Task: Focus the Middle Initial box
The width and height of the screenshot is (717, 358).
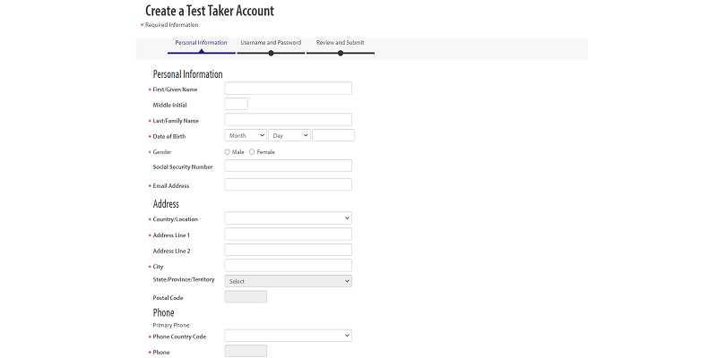Action: pyautogui.click(x=236, y=105)
